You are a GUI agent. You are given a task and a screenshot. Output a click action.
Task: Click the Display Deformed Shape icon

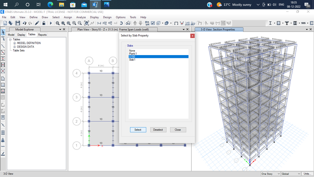pos(182,23)
